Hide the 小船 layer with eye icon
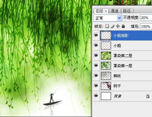The width and height of the screenshot is (152, 117). (x=96, y=45)
